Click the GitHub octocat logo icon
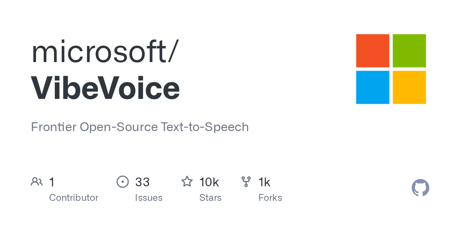 coord(421,188)
